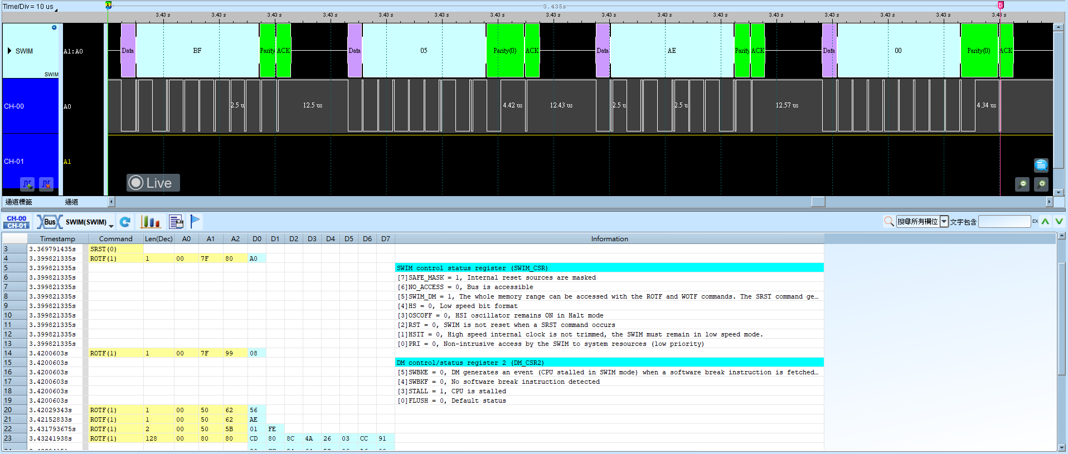The width and height of the screenshot is (1068, 454).
Task: Click the Information column header
Action: tap(609, 239)
